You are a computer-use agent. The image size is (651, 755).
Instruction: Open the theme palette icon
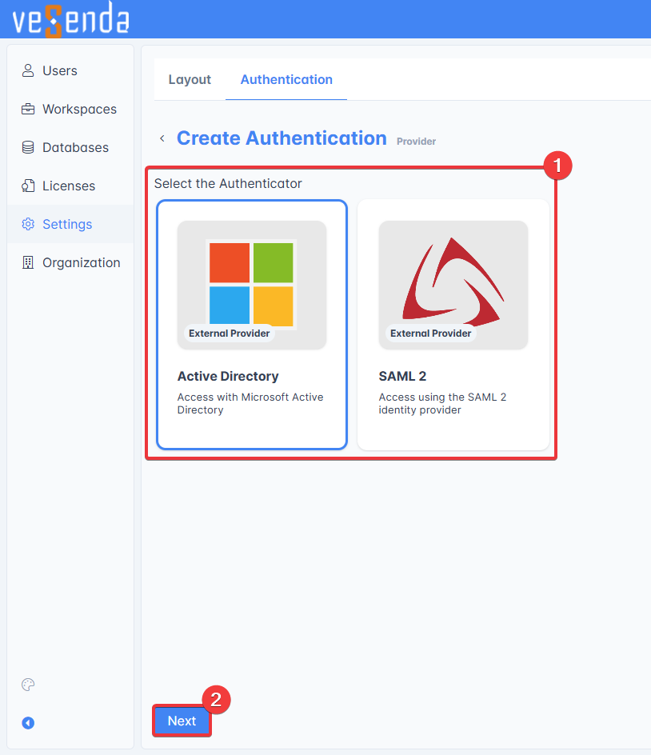click(28, 685)
